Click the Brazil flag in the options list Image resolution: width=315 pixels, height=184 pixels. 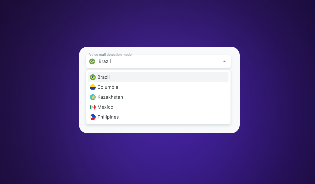[x=93, y=77]
